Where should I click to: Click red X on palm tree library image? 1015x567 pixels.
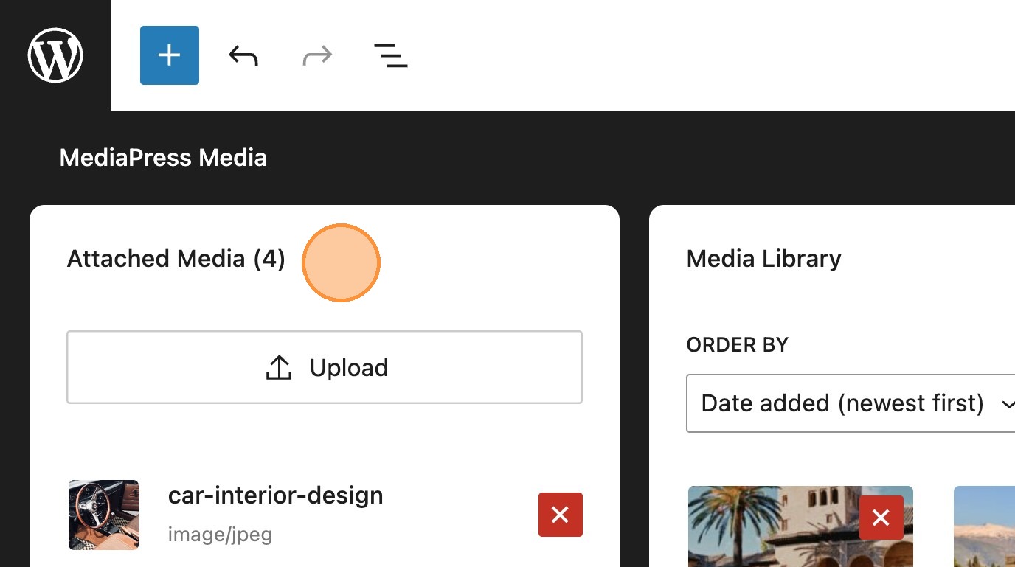point(881,518)
